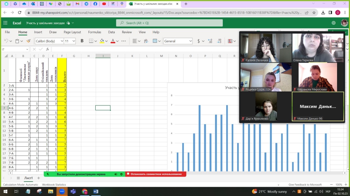Open the Insert ribbon tab
The image size is (350, 196).
(38, 32)
